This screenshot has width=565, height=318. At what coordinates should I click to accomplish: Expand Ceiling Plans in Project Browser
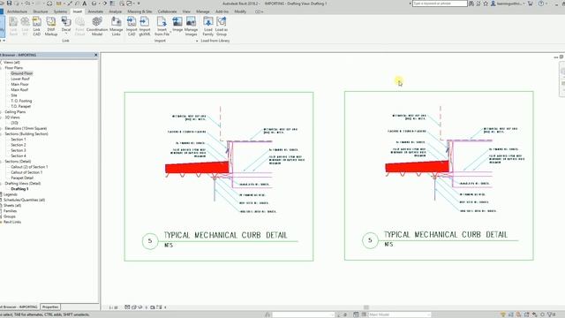click(15, 112)
